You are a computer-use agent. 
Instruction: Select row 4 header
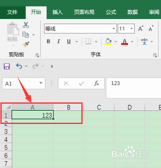[x=6, y=140]
